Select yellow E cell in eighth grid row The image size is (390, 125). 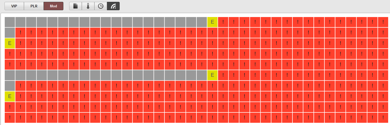click(10, 96)
